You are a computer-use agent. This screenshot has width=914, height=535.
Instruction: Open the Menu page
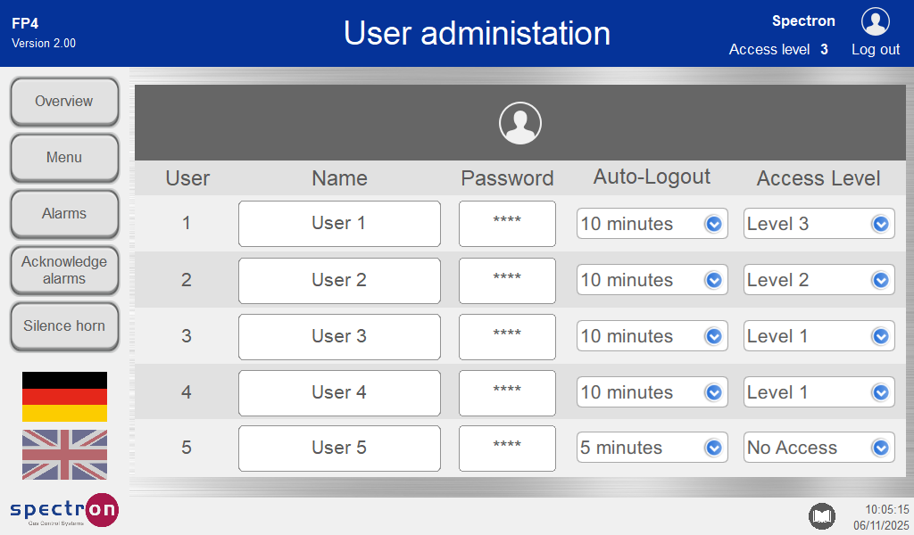(x=64, y=158)
